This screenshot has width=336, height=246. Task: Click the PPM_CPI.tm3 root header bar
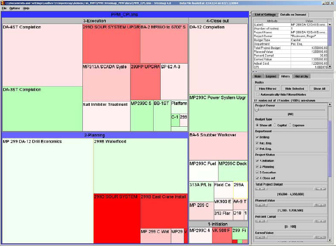pos(124,14)
